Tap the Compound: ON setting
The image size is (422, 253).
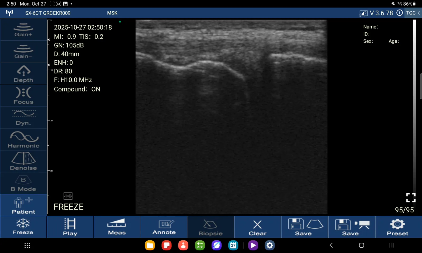pos(77,89)
